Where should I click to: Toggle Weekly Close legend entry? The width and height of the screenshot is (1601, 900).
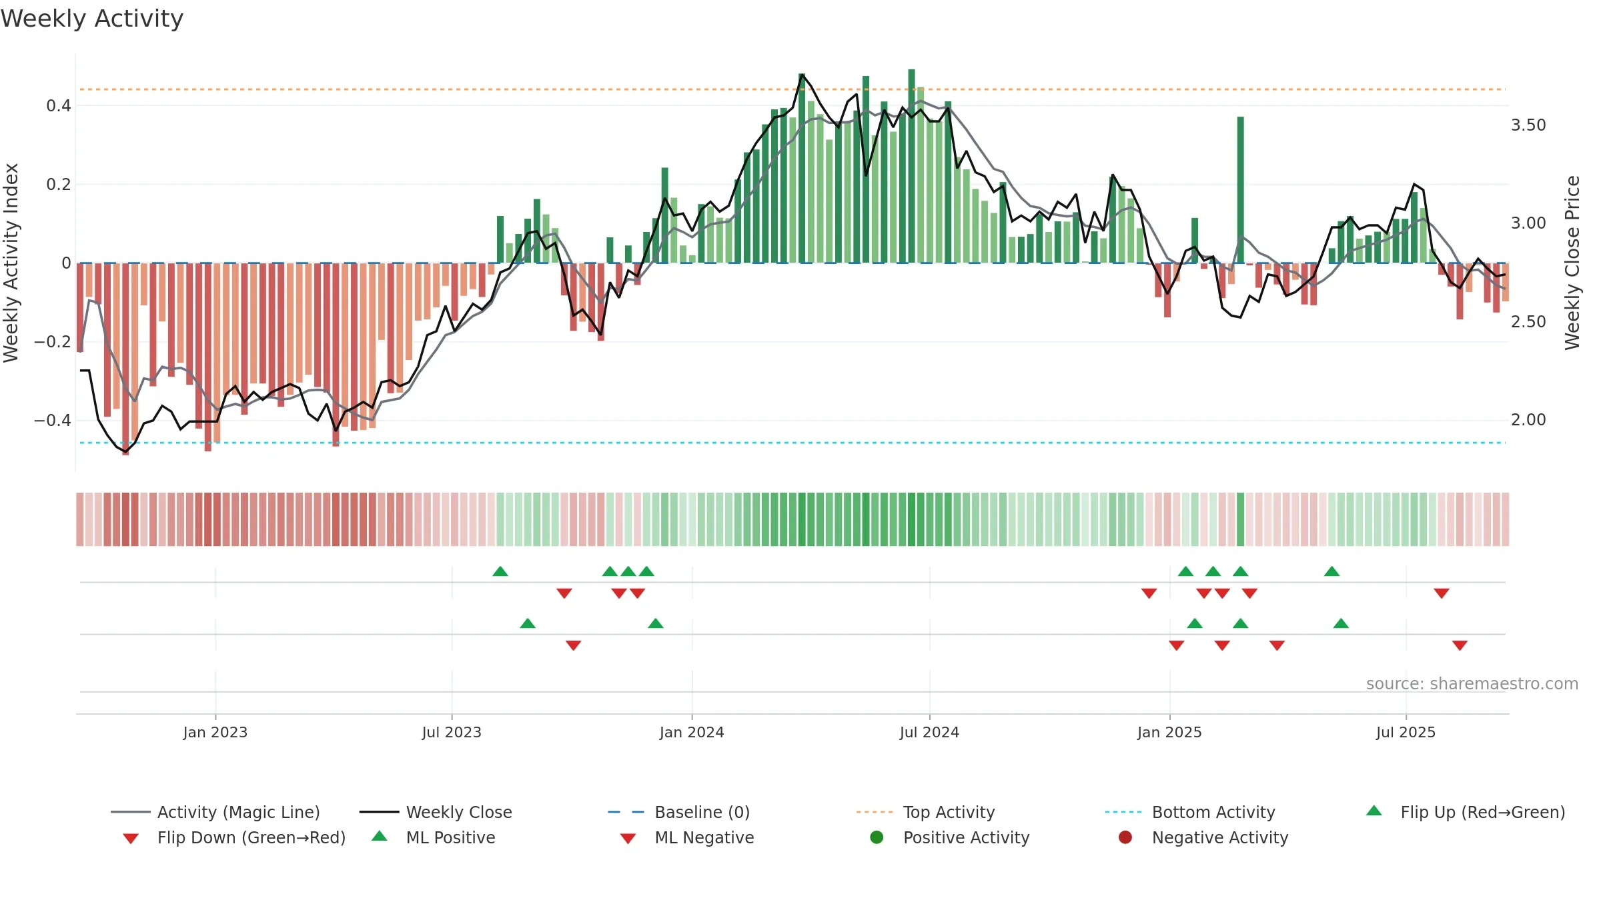pyautogui.click(x=436, y=812)
